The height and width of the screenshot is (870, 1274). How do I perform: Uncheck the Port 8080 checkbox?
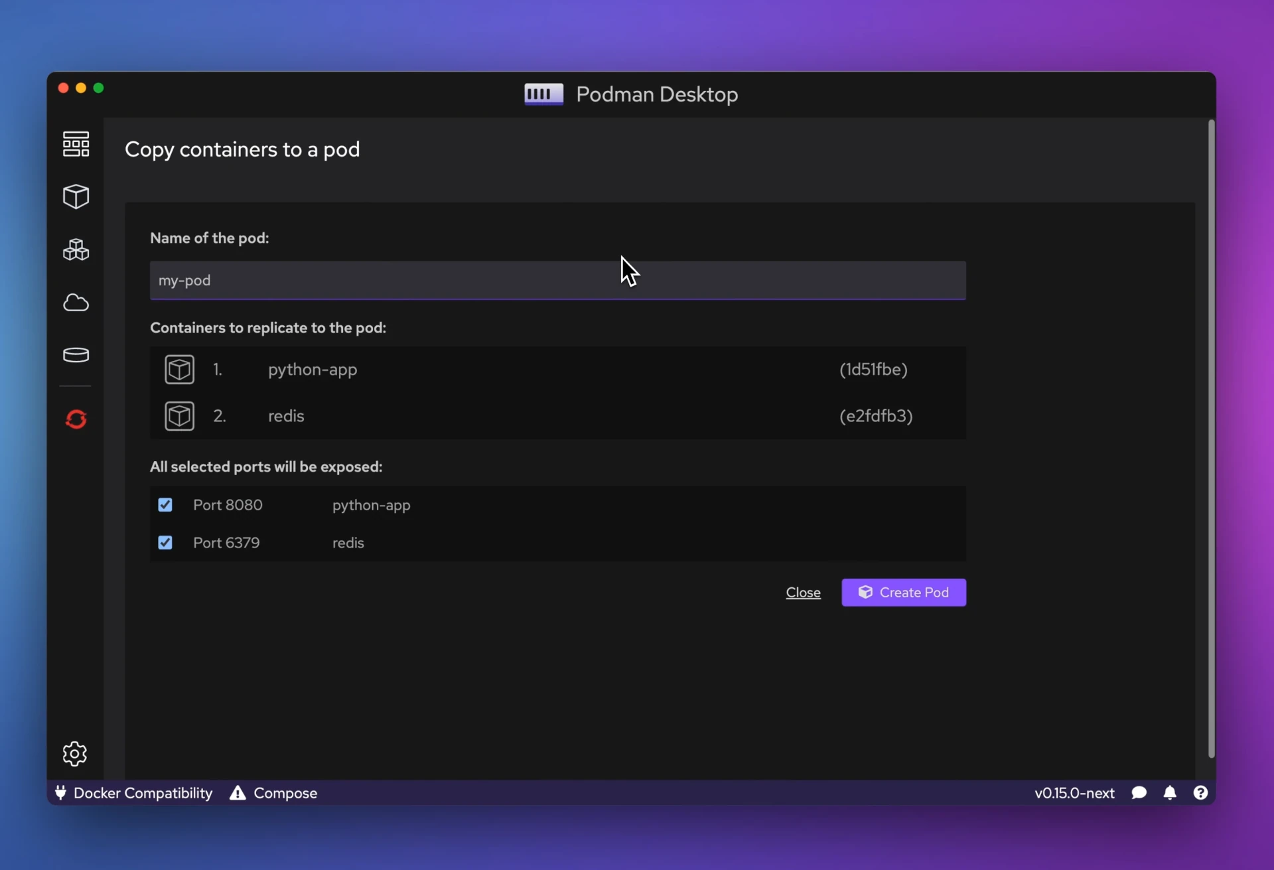(165, 505)
